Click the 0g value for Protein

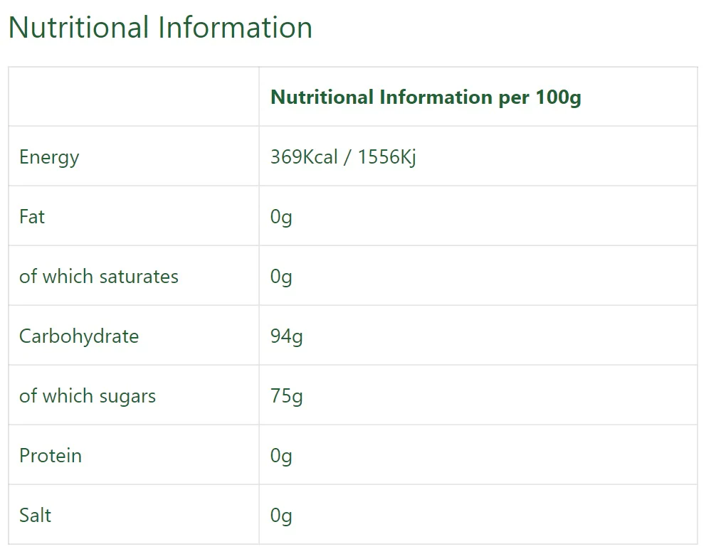pos(281,456)
